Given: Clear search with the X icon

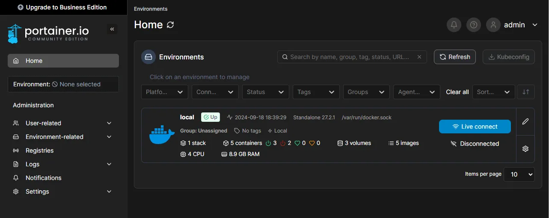Looking at the screenshot, I should pyautogui.click(x=419, y=57).
